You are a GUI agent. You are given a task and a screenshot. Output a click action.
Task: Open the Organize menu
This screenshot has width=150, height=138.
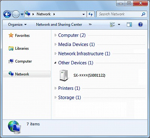[x=17, y=25]
